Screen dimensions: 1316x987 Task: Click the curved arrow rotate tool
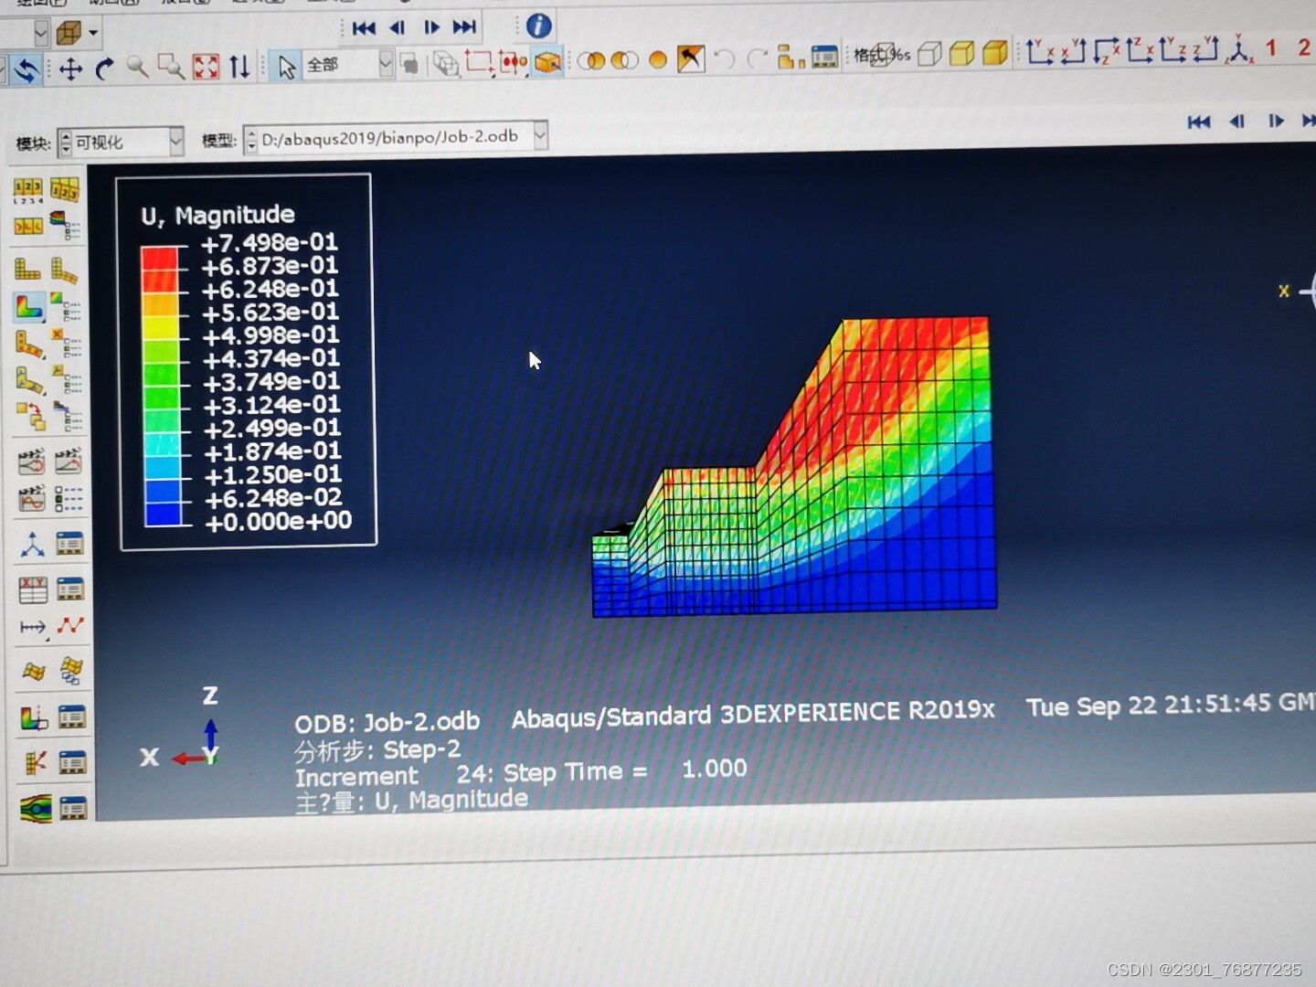click(x=104, y=68)
